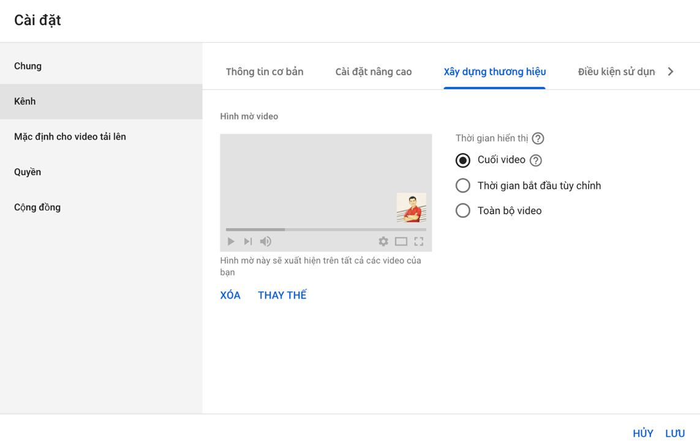Click the next track icon in preview
700x446 pixels.
248,242
